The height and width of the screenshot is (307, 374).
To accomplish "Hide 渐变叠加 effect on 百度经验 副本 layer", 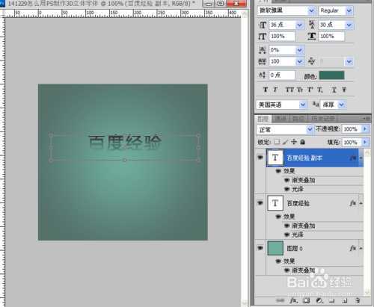I will point(286,180).
